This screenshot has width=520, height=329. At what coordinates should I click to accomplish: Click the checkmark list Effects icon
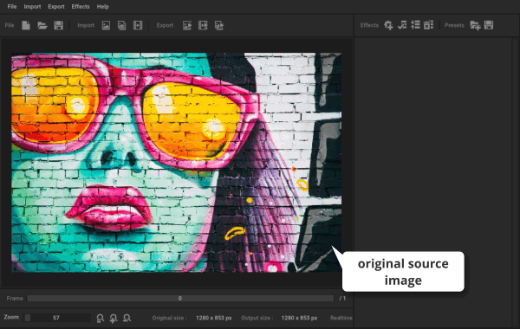(x=402, y=25)
